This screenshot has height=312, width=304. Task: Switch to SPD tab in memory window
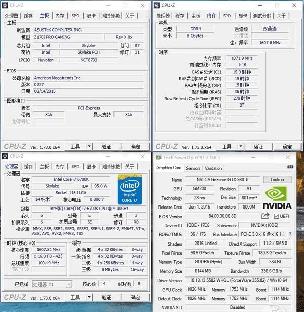(x=227, y=16)
